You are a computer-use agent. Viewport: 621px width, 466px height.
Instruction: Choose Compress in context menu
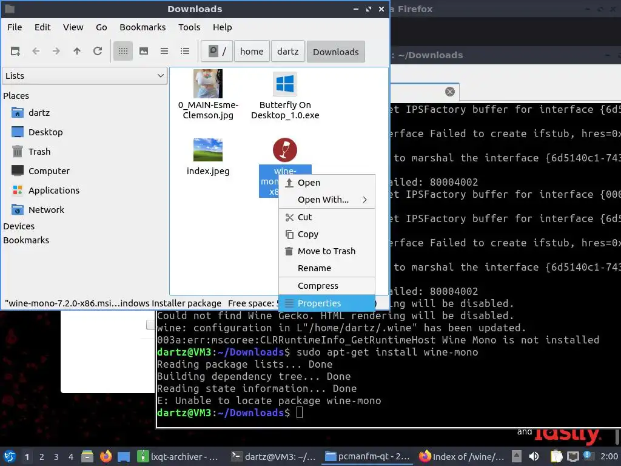[327, 286]
